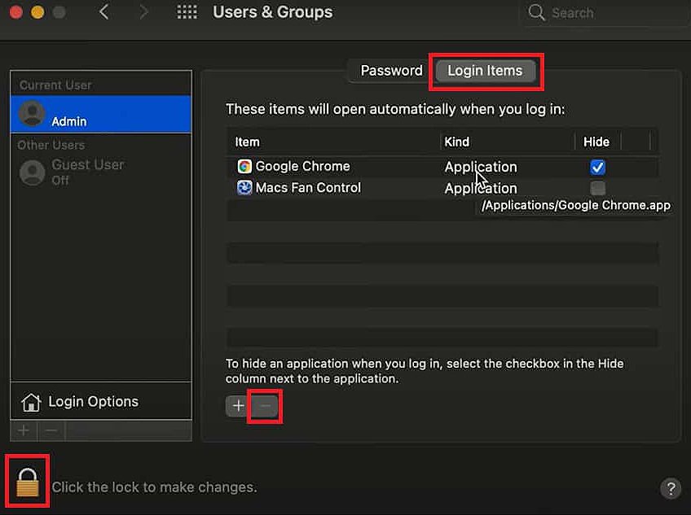Click the Macs Fan Control app icon
Viewport: 691px width, 515px height.
click(244, 188)
